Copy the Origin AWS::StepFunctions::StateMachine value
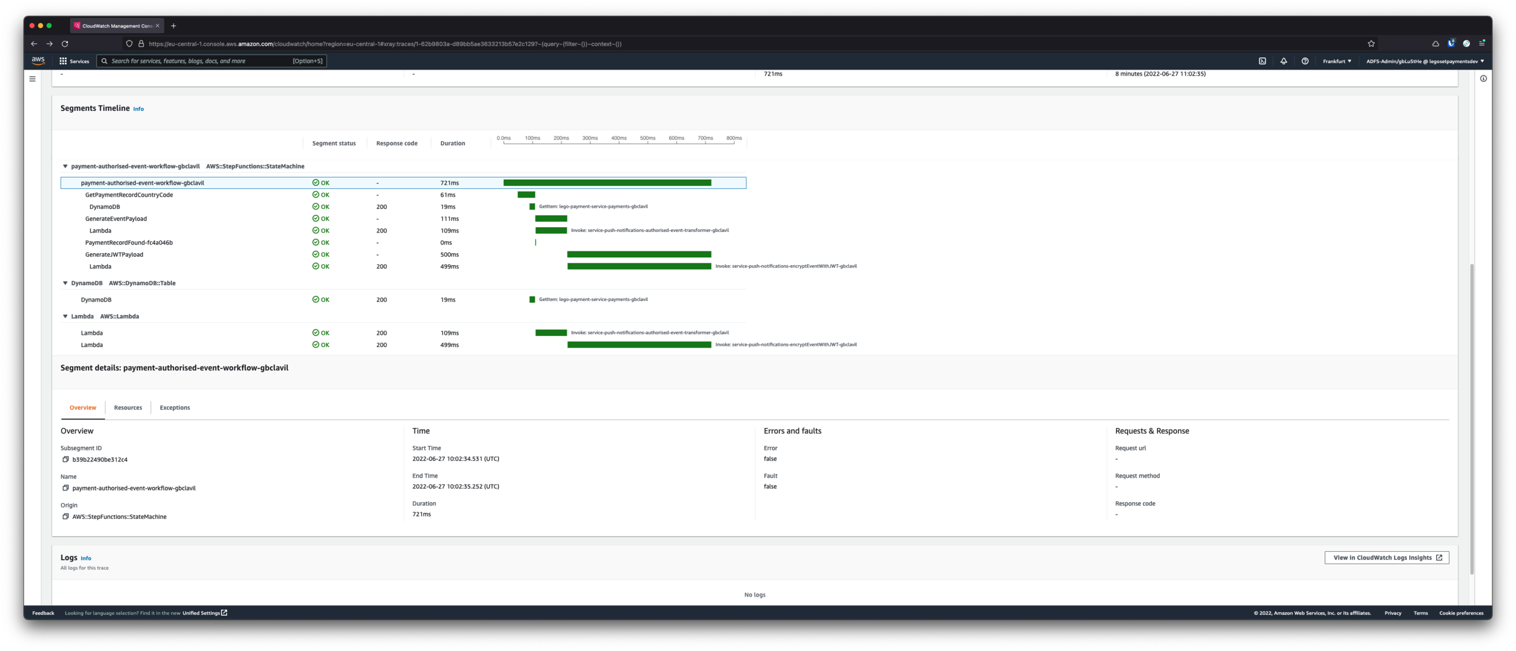 coord(65,517)
